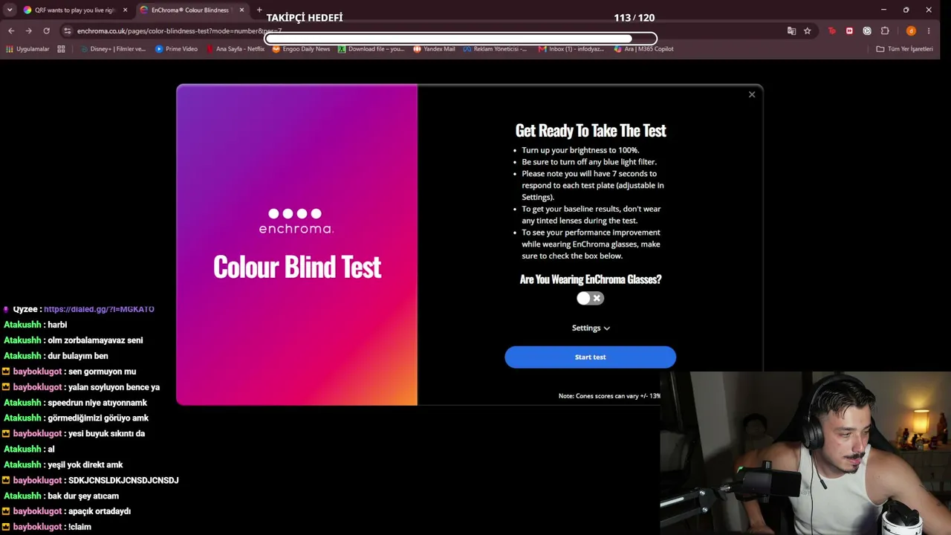
Task: Open the white circular browser extension
Action: point(867,30)
